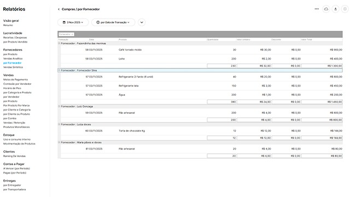Sort by the Valor Unitário column header
This screenshot has height=197, width=350.
(243, 39)
